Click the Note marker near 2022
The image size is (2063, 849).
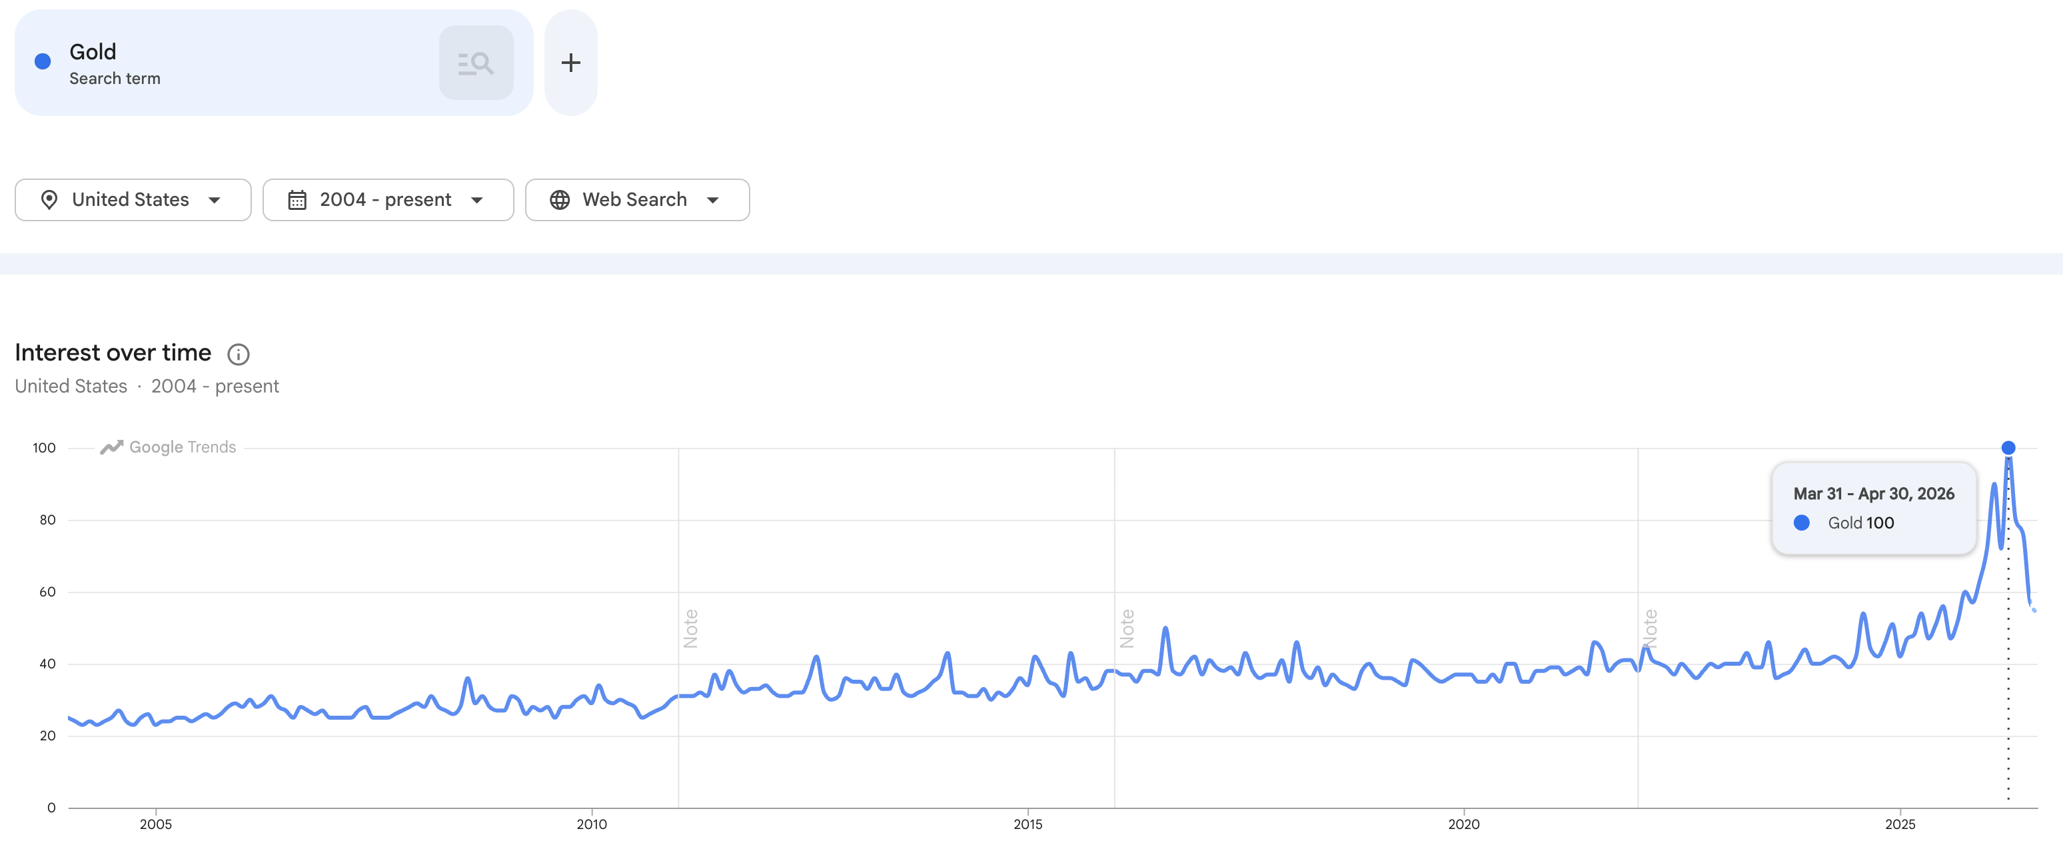point(1650,628)
